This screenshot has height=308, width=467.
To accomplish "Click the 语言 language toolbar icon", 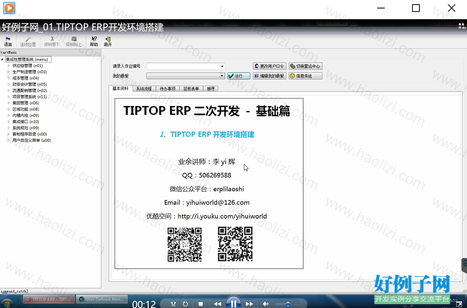I will click(8, 41).
